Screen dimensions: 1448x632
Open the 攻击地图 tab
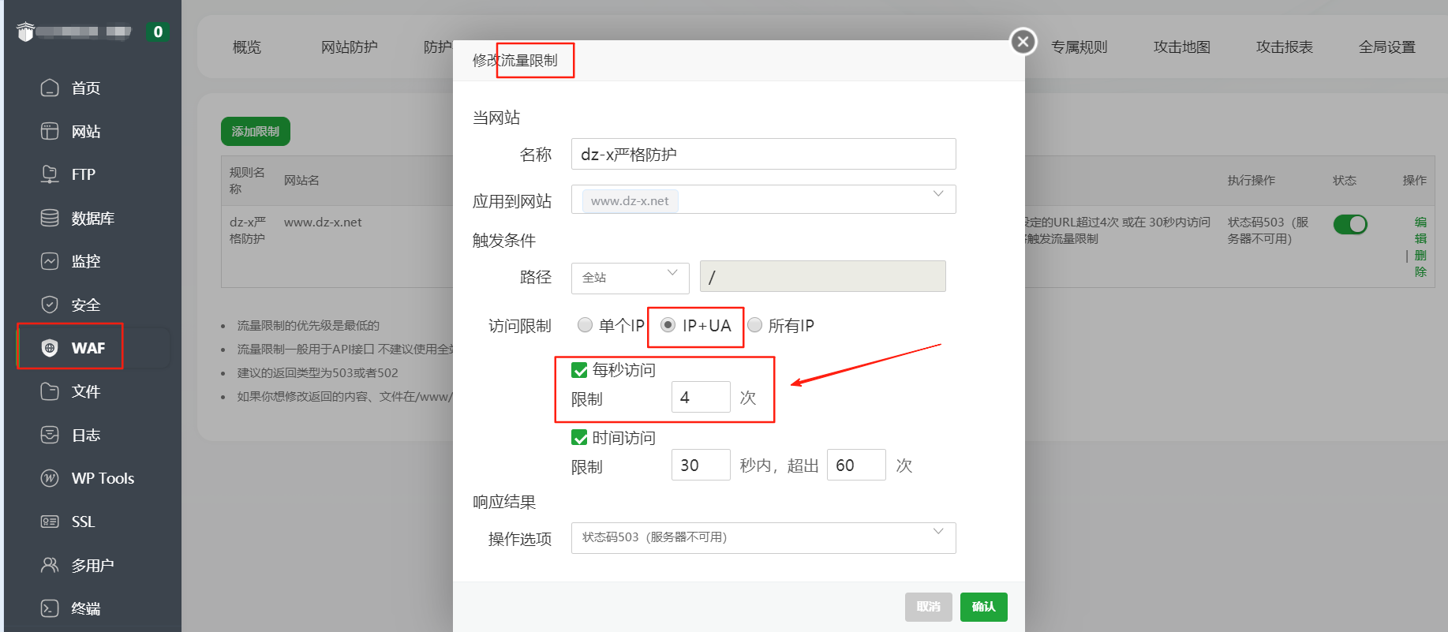click(x=1182, y=47)
